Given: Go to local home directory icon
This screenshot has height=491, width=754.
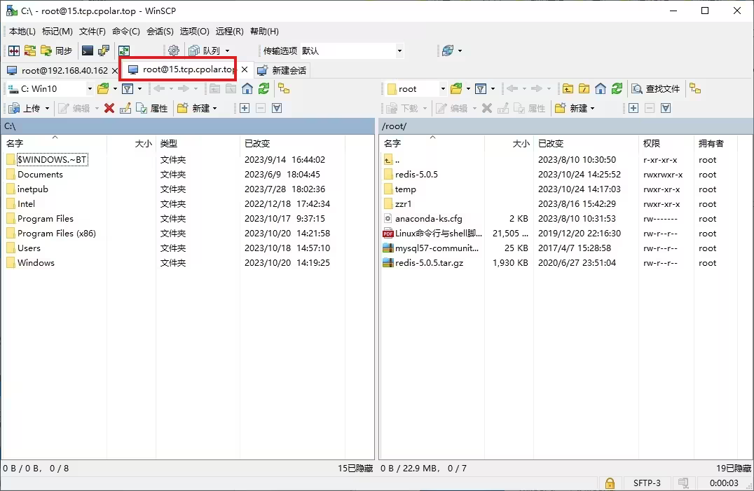Looking at the screenshot, I should pos(247,88).
